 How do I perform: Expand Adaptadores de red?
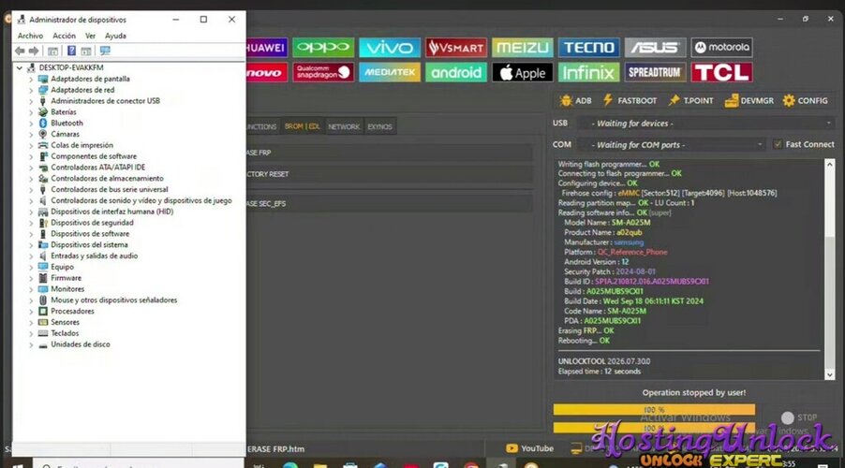tap(31, 90)
